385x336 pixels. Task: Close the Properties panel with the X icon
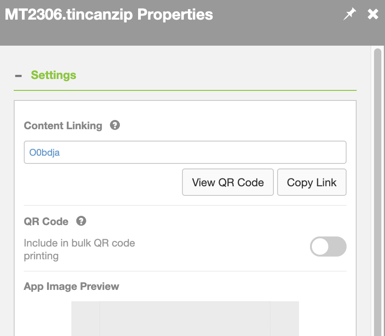coord(373,14)
